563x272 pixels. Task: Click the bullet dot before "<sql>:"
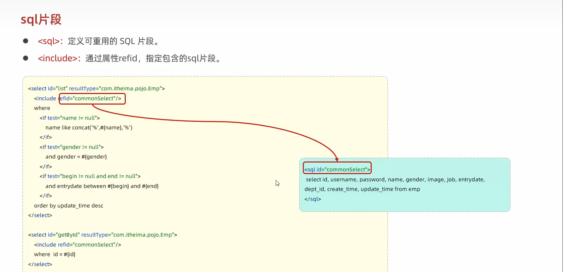pos(25,41)
